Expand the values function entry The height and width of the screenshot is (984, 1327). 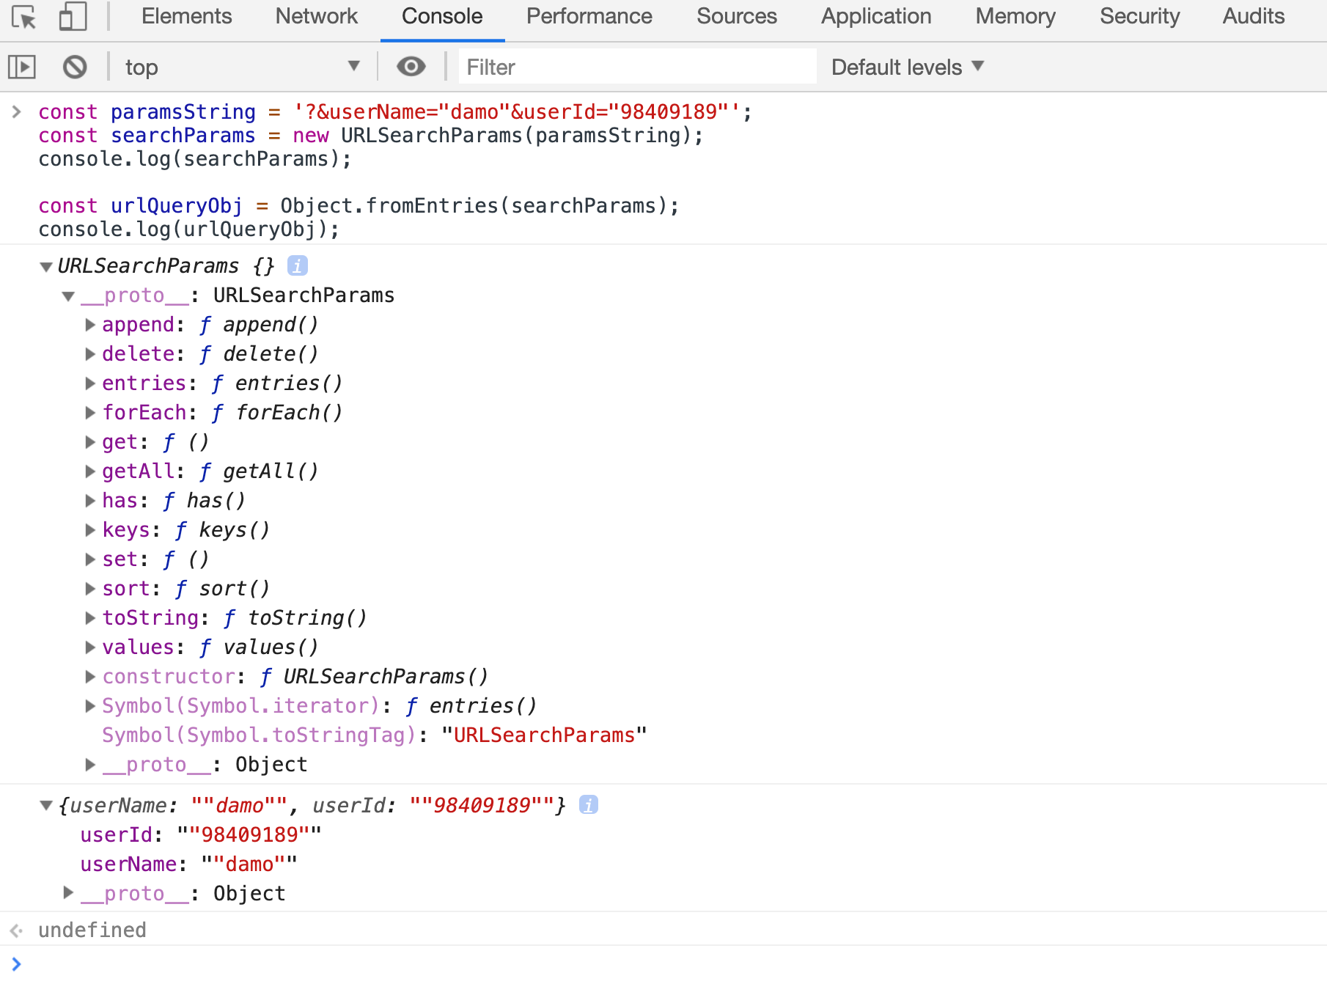(90, 647)
